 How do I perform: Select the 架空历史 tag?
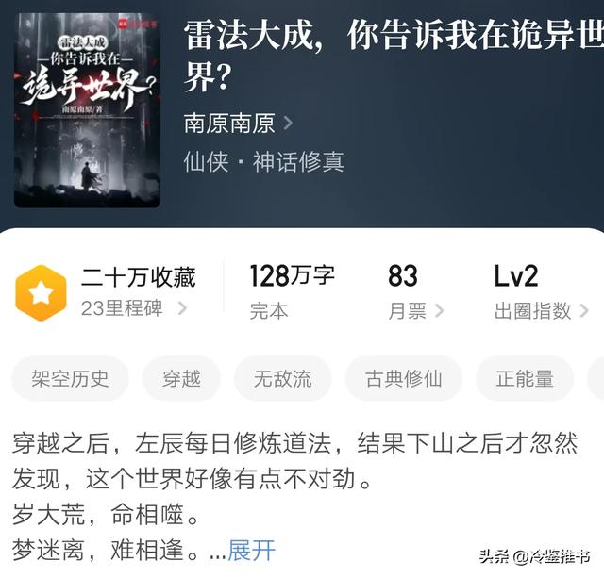coord(70,379)
